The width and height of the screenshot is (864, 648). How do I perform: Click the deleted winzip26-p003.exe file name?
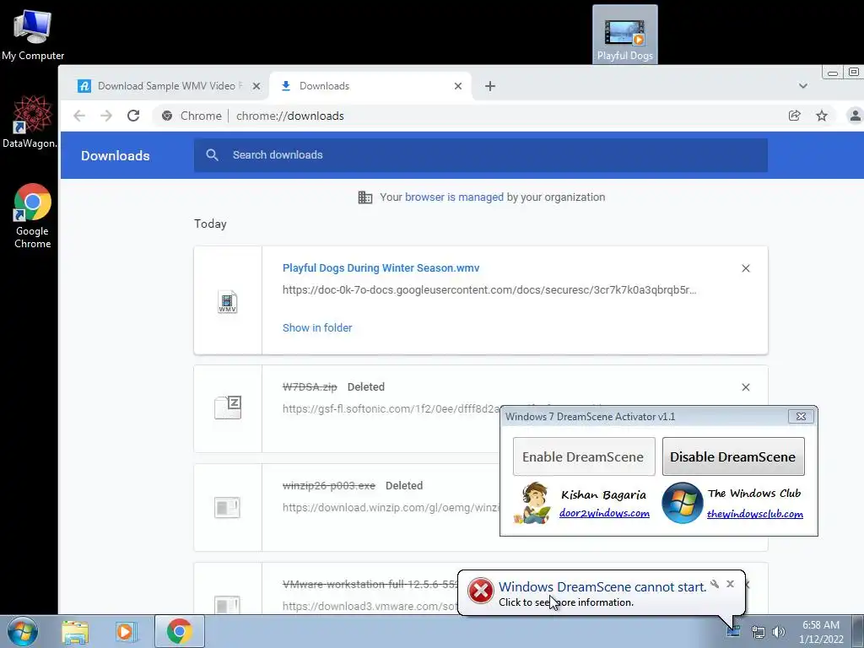[329, 485]
